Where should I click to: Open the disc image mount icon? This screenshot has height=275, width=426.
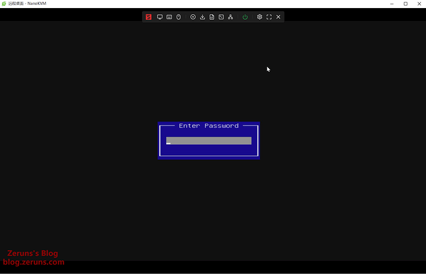(x=193, y=17)
